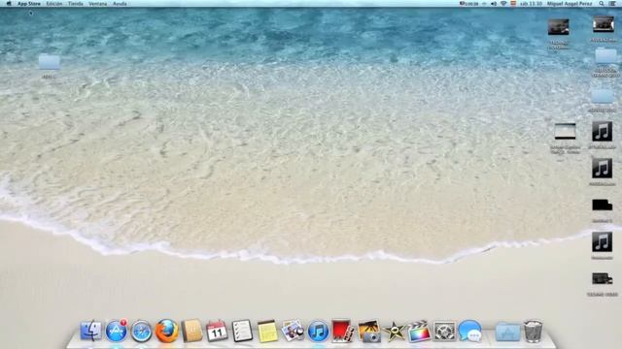This screenshot has height=349, width=622.
Task: Launch App Store from the Dock
Action: pyautogui.click(x=117, y=331)
